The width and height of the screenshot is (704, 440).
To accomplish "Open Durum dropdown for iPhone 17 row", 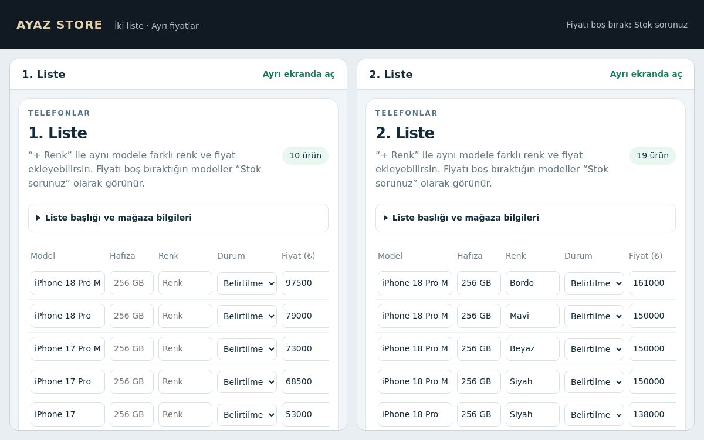I will (247, 414).
